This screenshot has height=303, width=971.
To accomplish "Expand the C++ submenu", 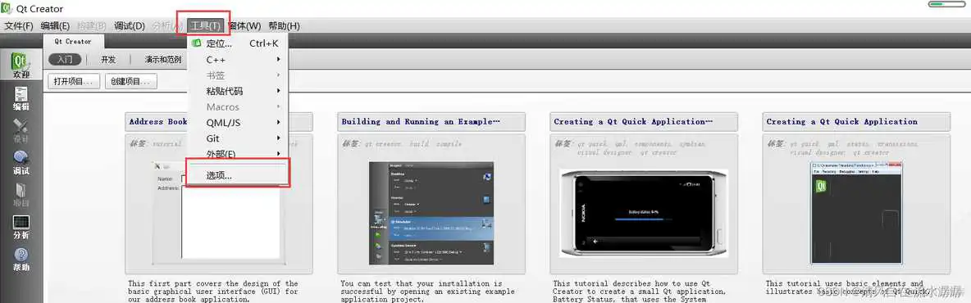I will coord(238,60).
